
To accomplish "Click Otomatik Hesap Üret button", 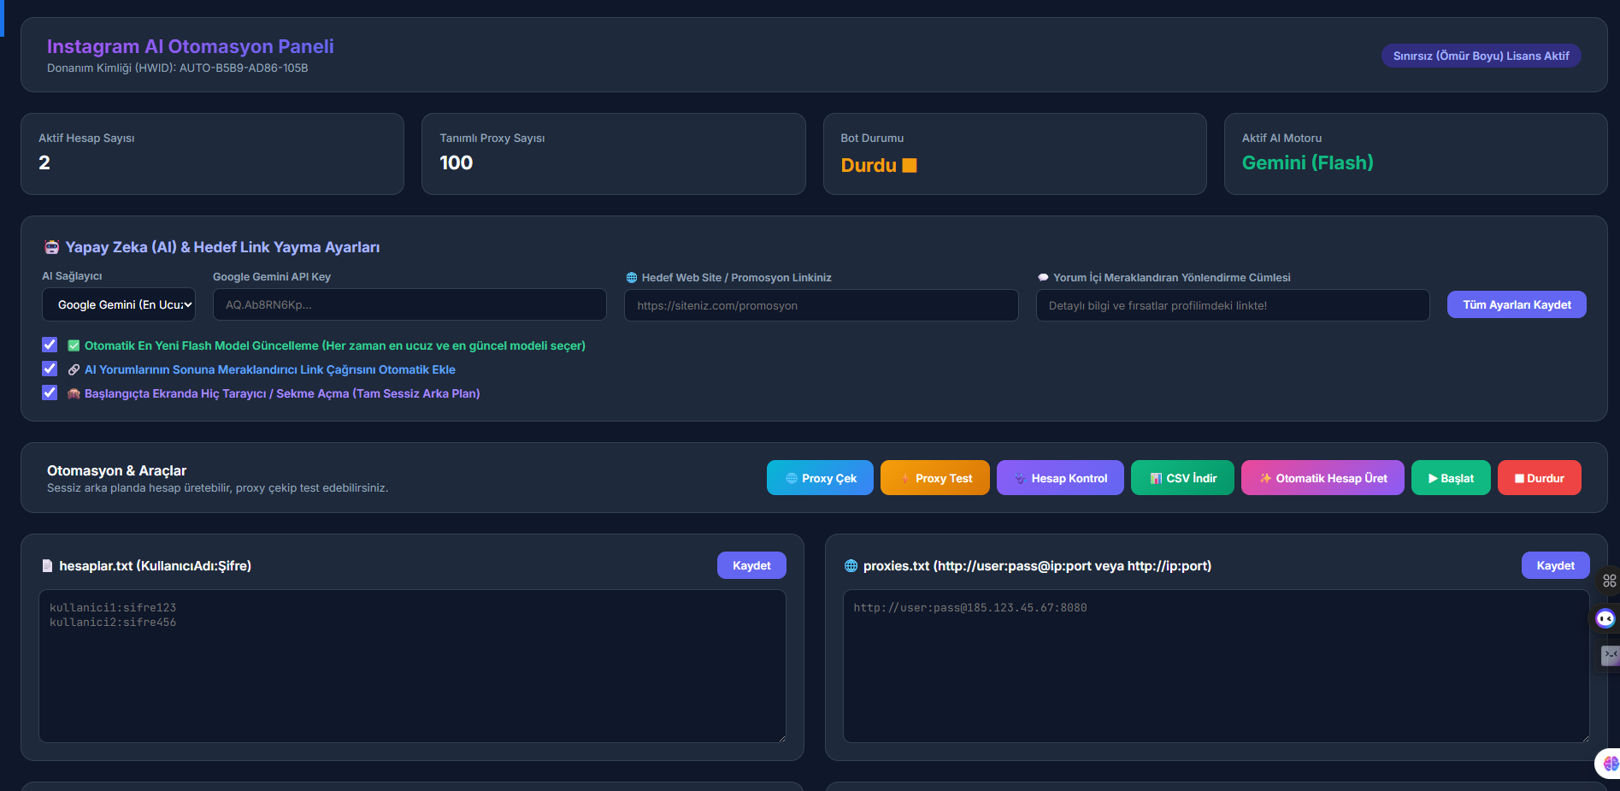I will pyautogui.click(x=1323, y=478).
